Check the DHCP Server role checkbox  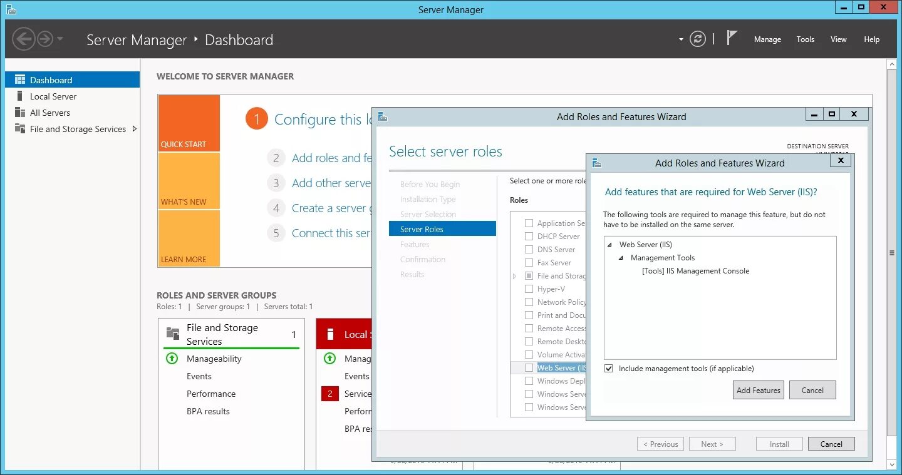[529, 237]
